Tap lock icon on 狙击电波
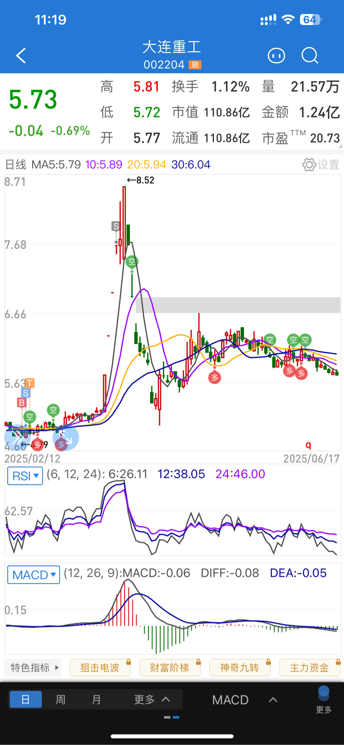344x745 pixels. (129, 662)
